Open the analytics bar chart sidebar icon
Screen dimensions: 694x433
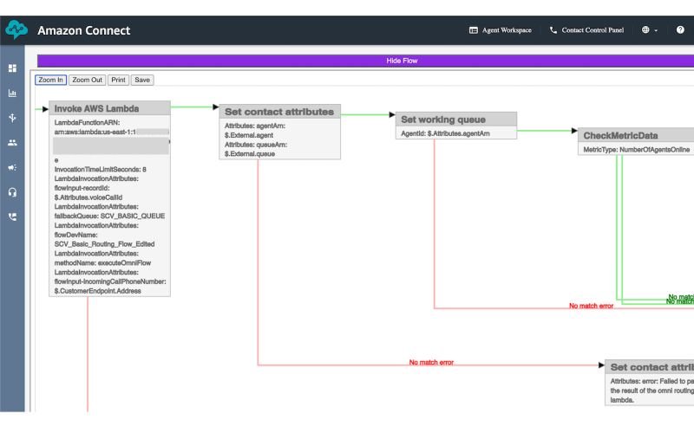[x=12, y=94]
